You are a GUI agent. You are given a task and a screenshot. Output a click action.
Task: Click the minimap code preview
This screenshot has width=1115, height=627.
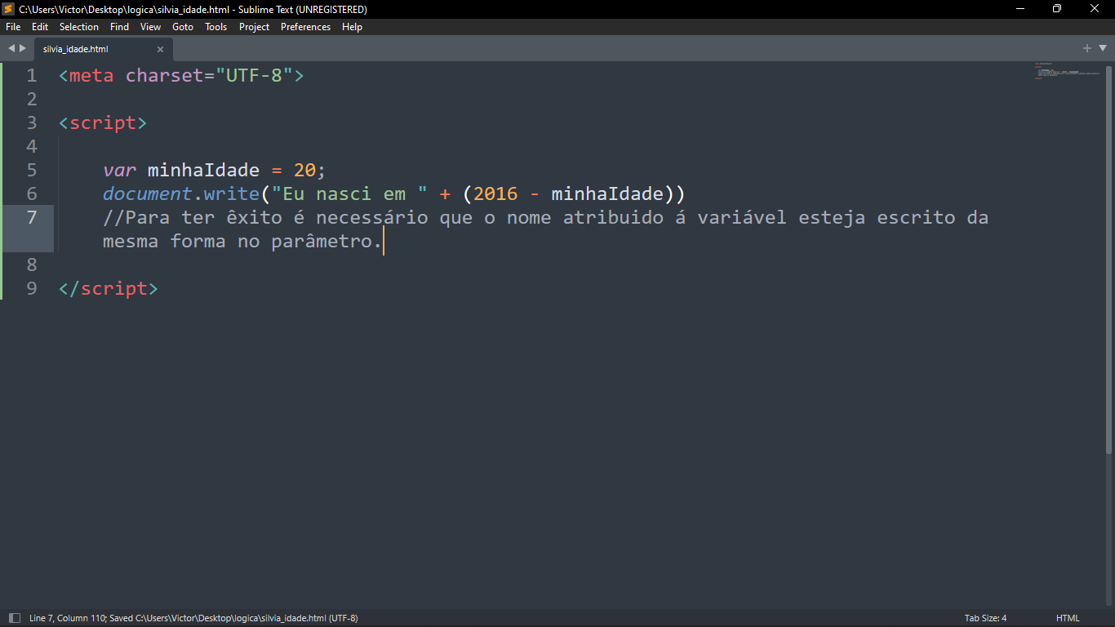(1068, 71)
